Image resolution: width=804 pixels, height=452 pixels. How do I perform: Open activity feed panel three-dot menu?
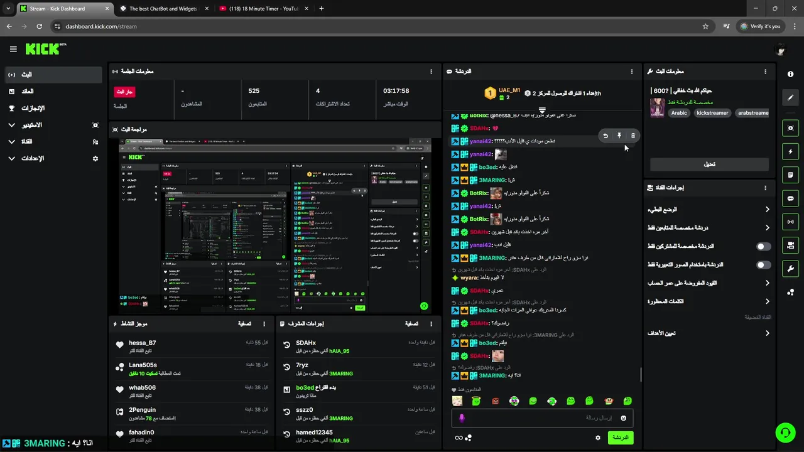264,324
